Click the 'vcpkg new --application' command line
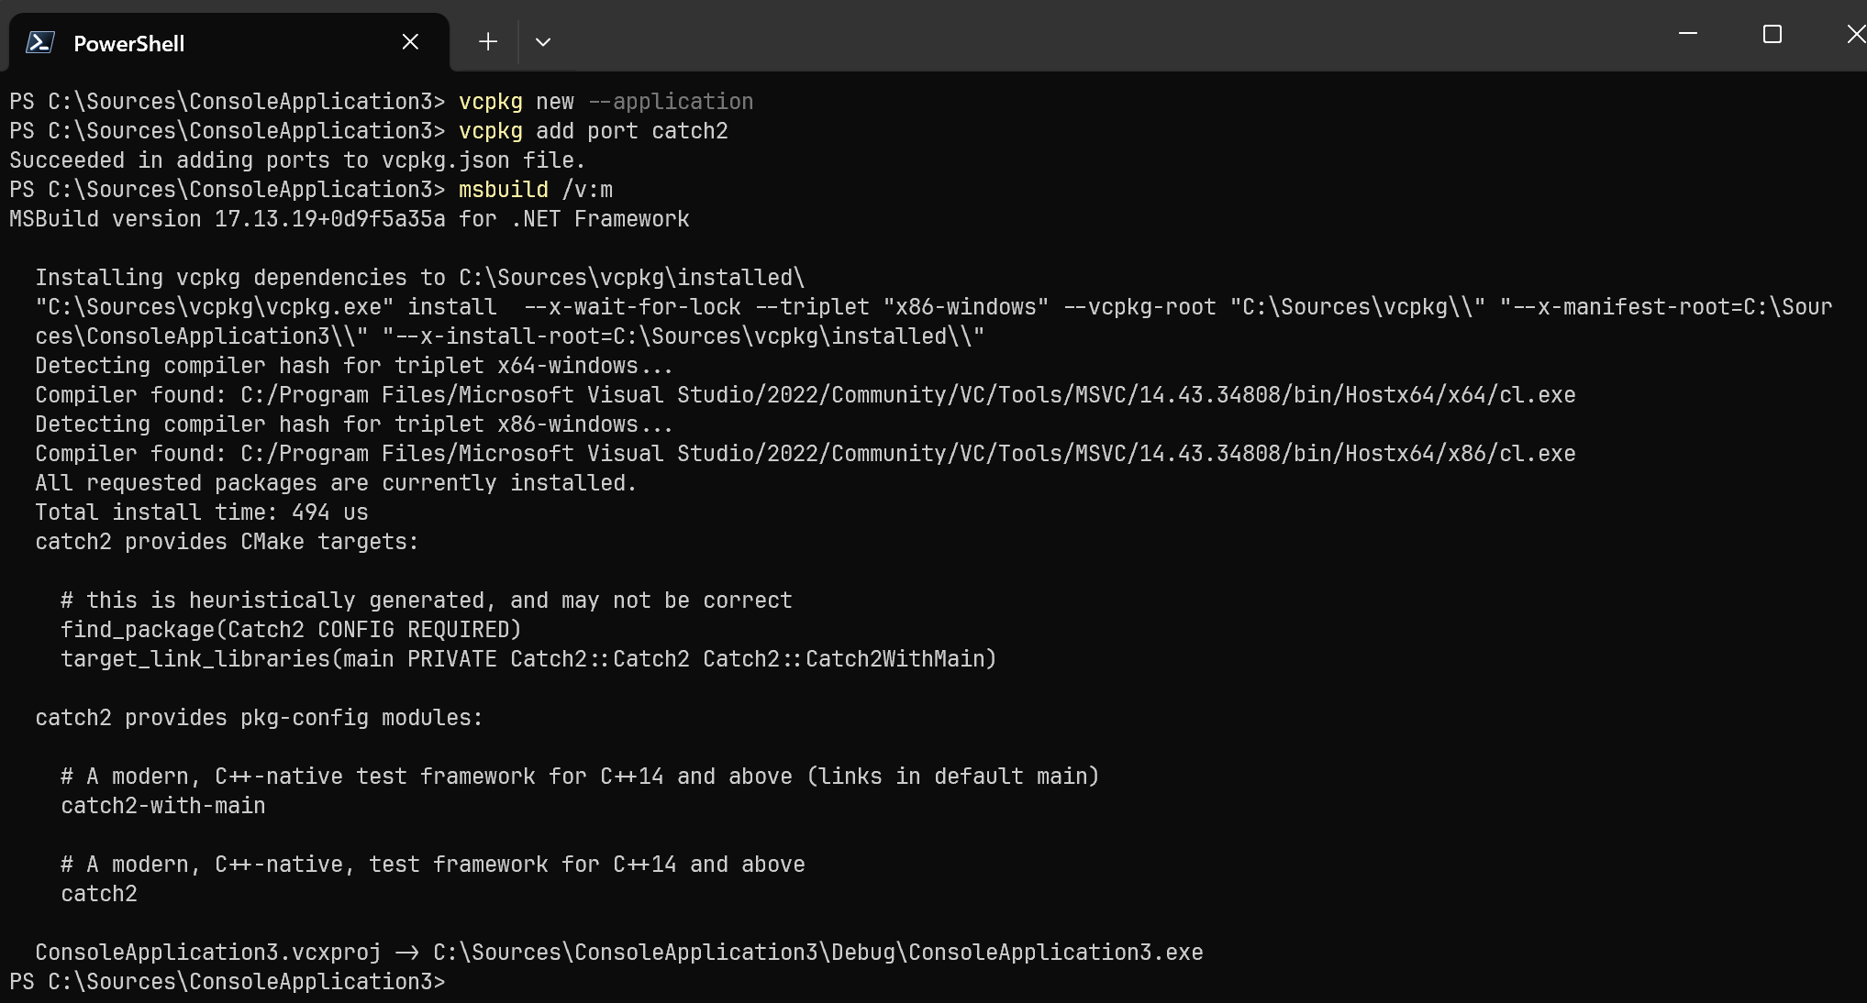The width and height of the screenshot is (1867, 1003). (606, 102)
